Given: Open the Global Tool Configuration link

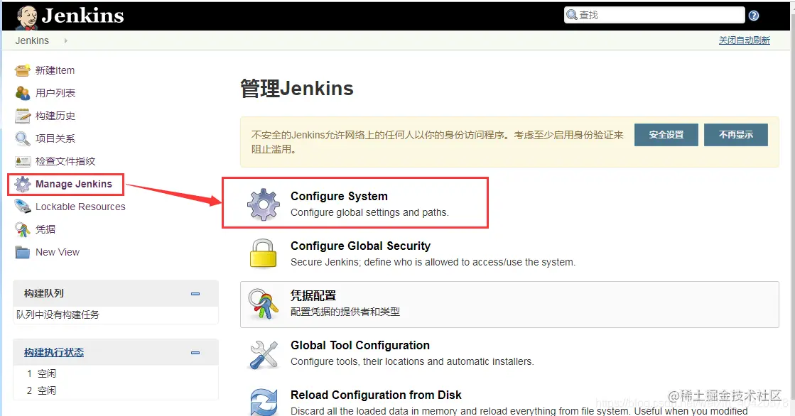Looking at the screenshot, I should [x=360, y=345].
